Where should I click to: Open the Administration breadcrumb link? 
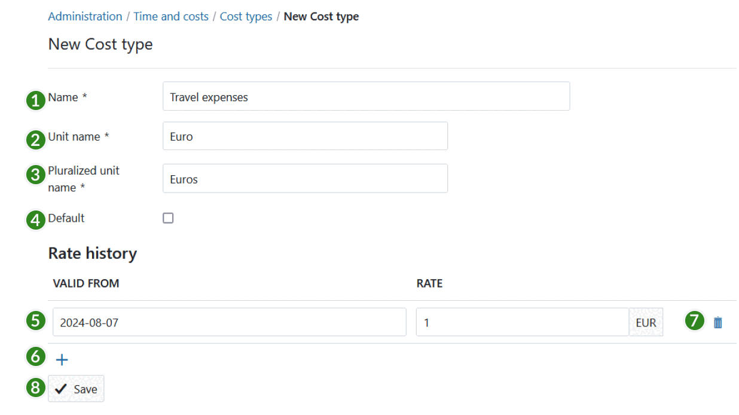click(85, 16)
